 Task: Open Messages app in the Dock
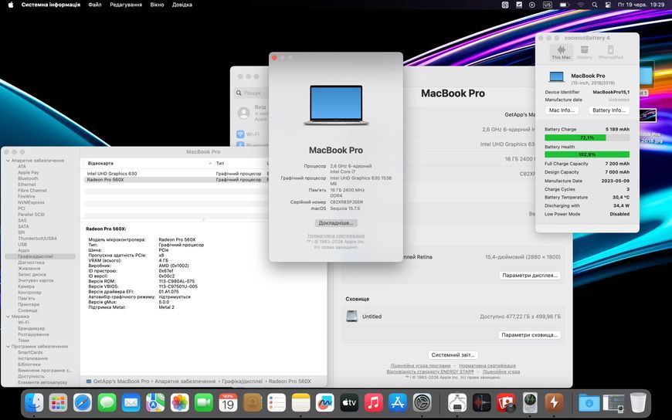(x=107, y=403)
